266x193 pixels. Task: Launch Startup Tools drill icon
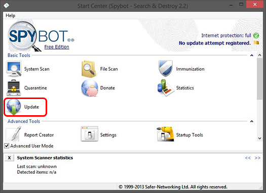pyautogui.click(x=165, y=134)
